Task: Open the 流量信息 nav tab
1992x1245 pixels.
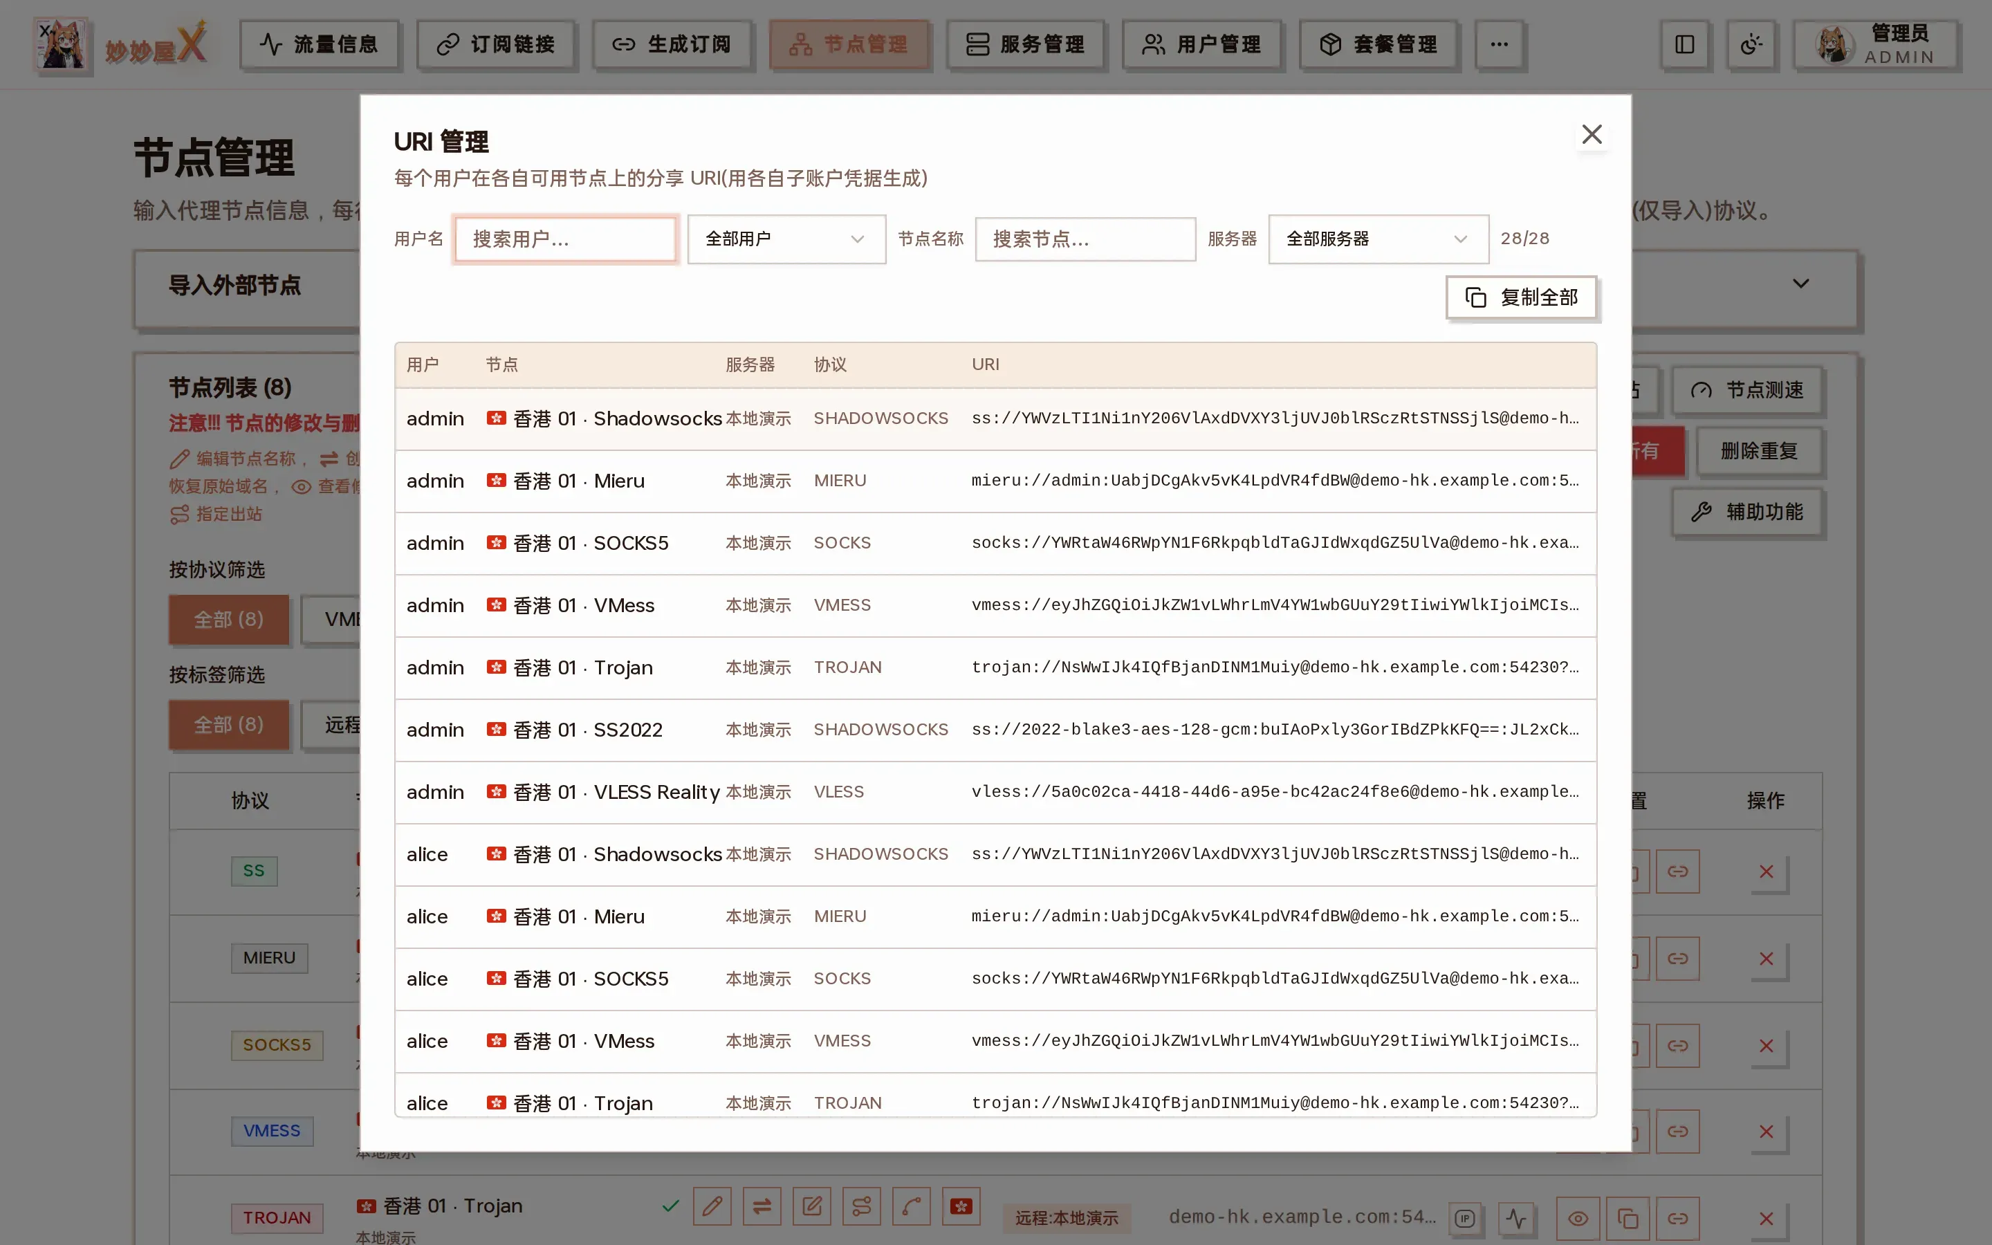Action: pos(320,44)
